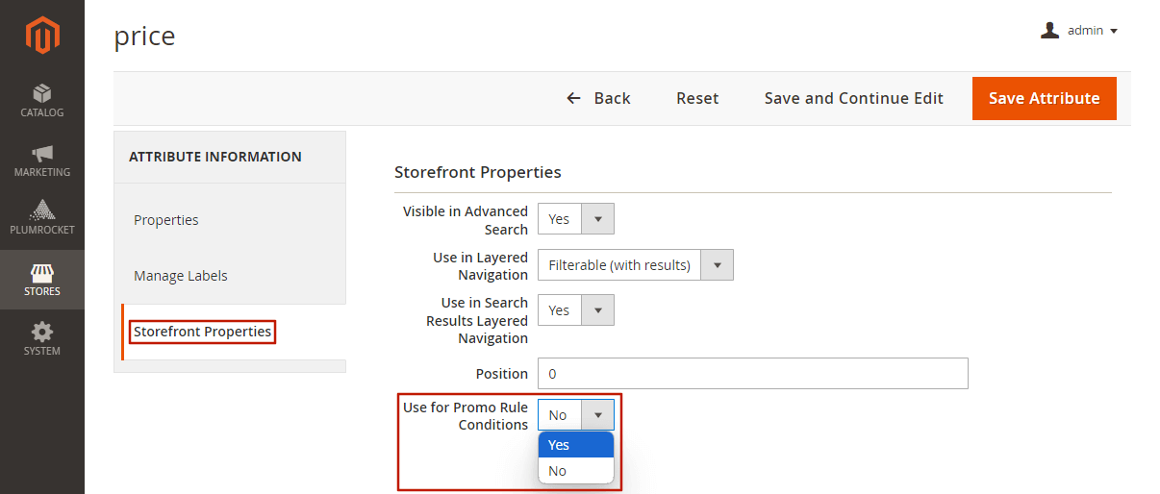This screenshot has height=494, width=1160.
Task: Click the admin user avatar icon
Action: click(x=1049, y=31)
